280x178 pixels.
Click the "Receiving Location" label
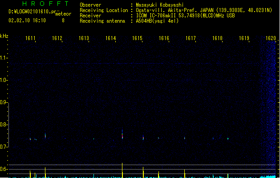point(104,10)
